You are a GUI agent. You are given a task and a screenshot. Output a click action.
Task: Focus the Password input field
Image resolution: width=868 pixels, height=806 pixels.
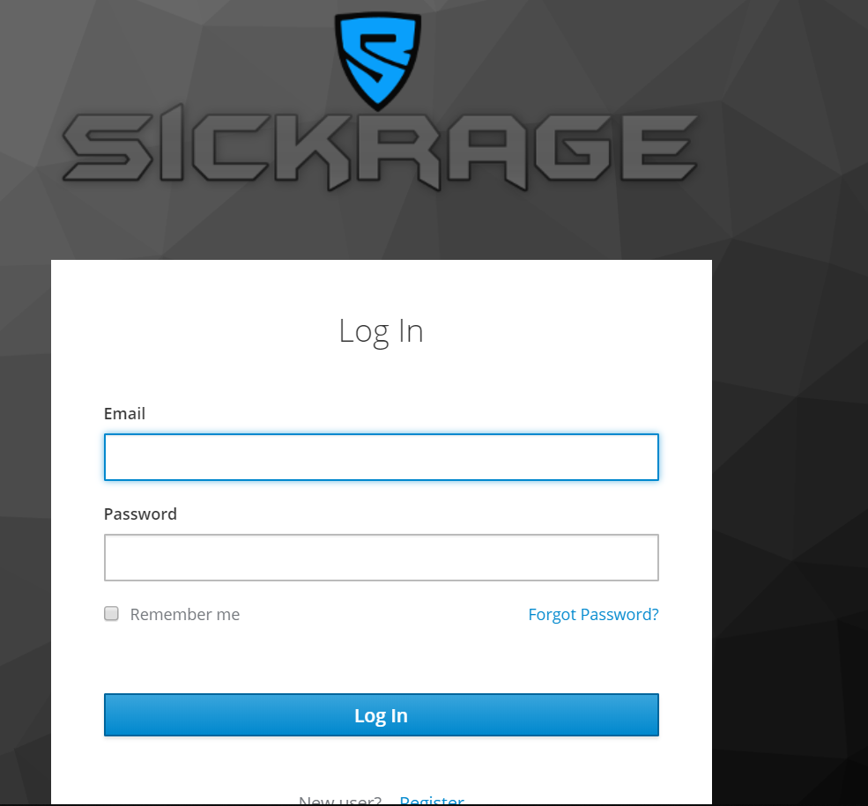[382, 558]
